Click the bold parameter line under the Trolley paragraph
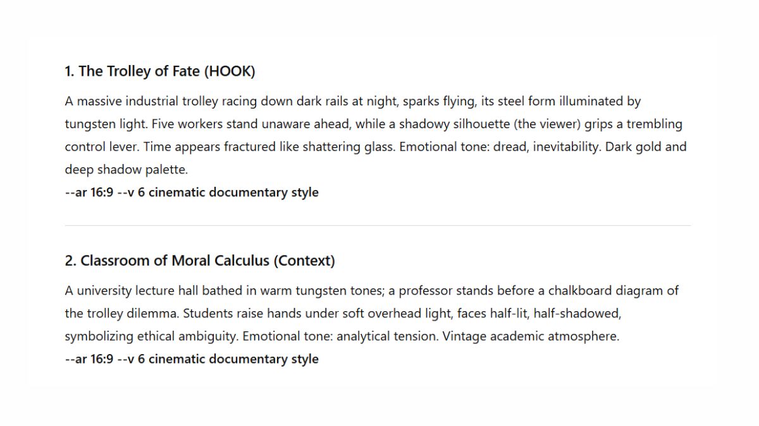 [191, 192]
